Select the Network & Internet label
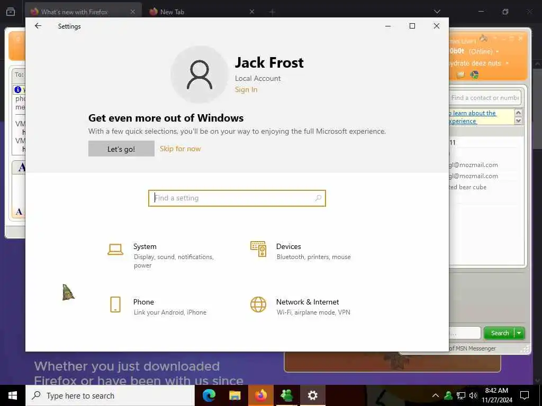Image resolution: width=542 pixels, height=406 pixels. [308, 302]
